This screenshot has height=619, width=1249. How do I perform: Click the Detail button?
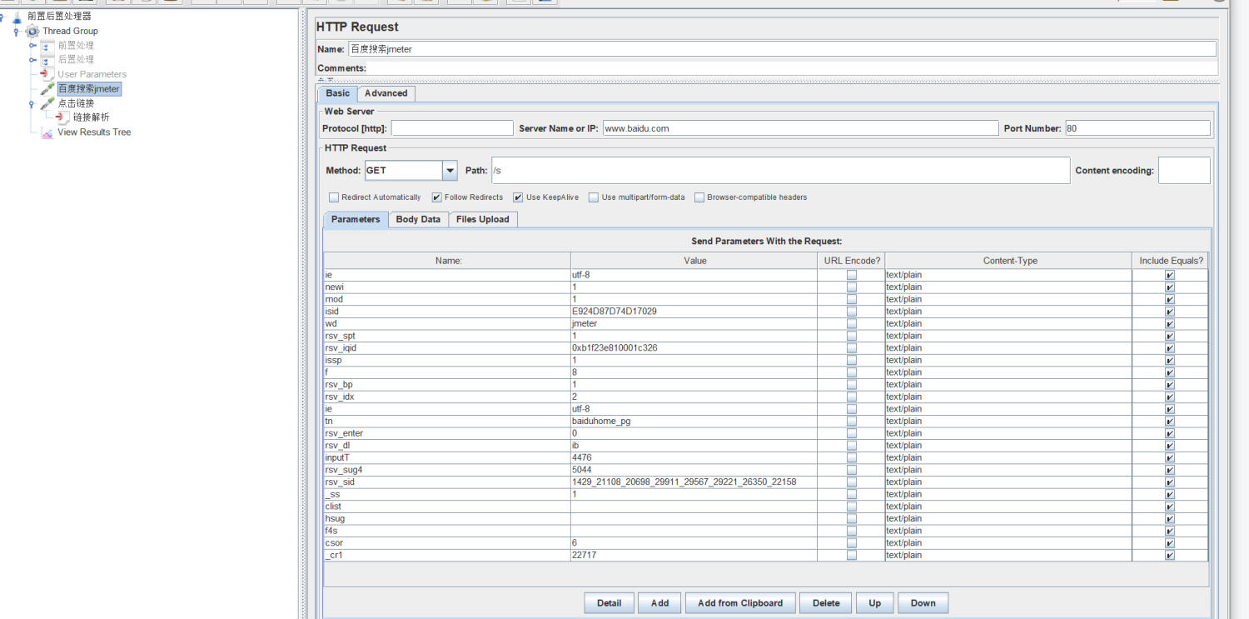click(x=610, y=603)
